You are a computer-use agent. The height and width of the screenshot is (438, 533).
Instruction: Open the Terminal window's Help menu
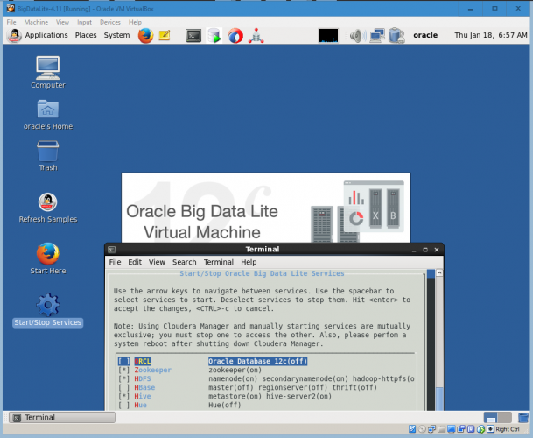[249, 262]
